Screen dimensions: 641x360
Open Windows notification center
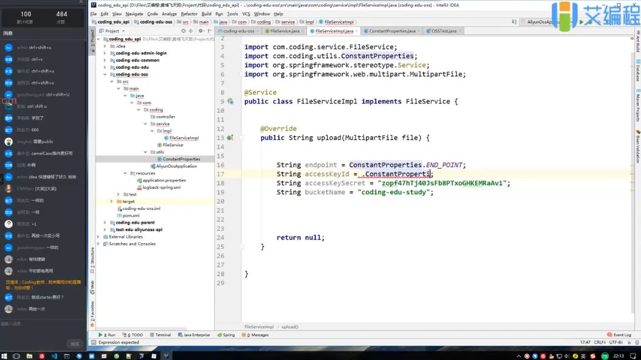[633, 356]
